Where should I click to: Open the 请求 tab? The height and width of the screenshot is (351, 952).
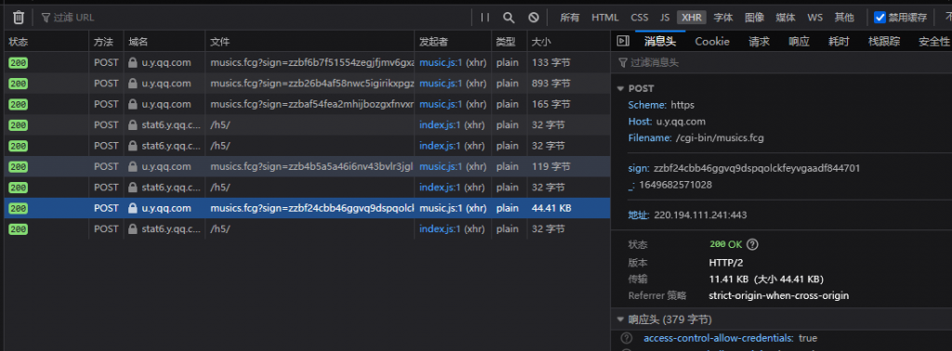(x=760, y=41)
